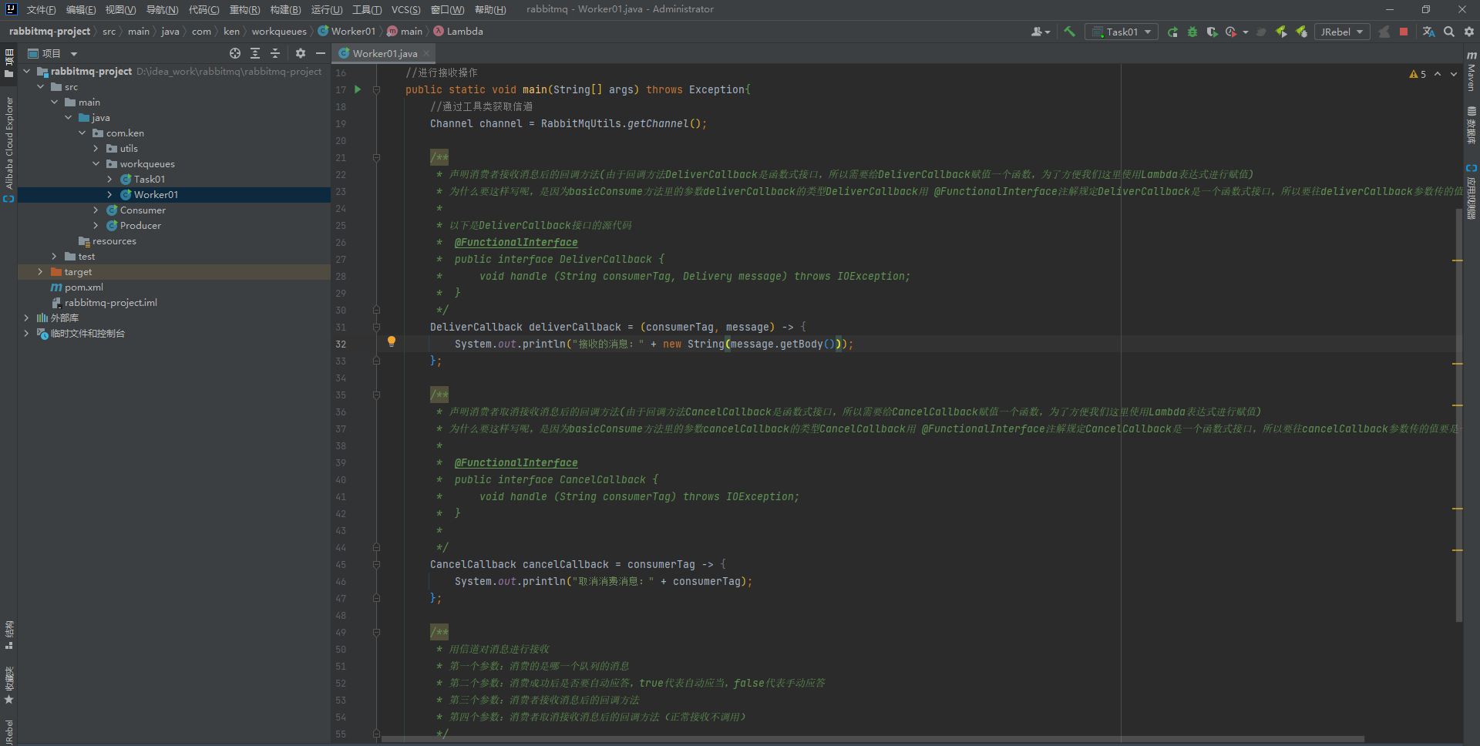Click the Debug bug icon in toolbar

pyautogui.click(x=1192, y=32)
